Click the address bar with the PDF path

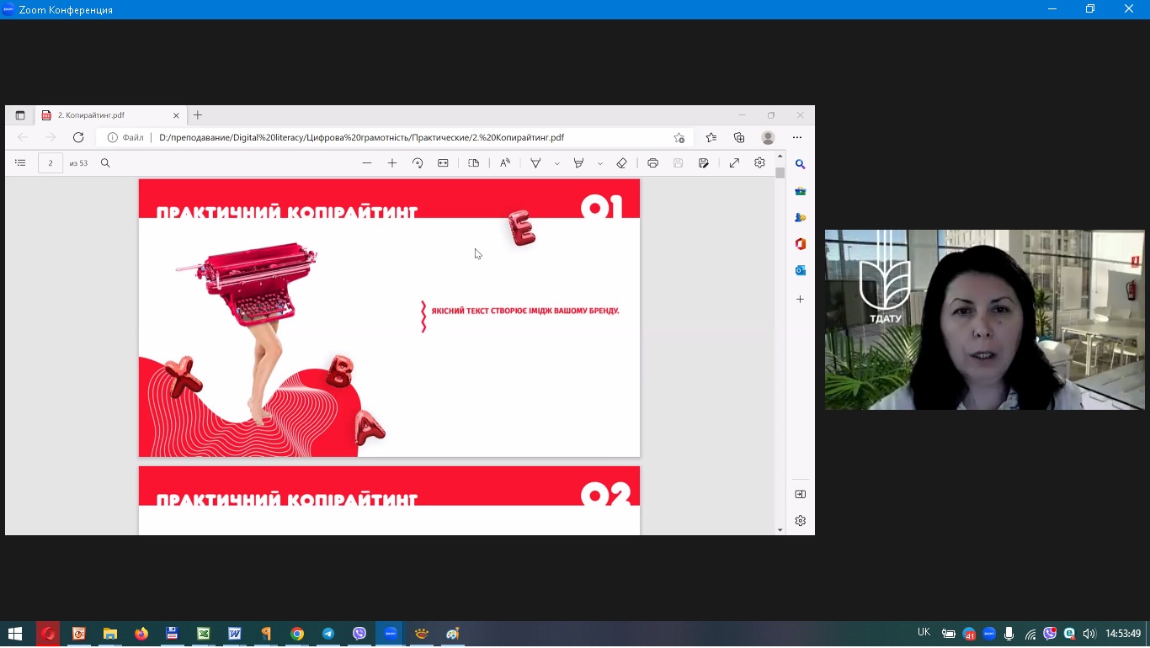click(396, 137)
